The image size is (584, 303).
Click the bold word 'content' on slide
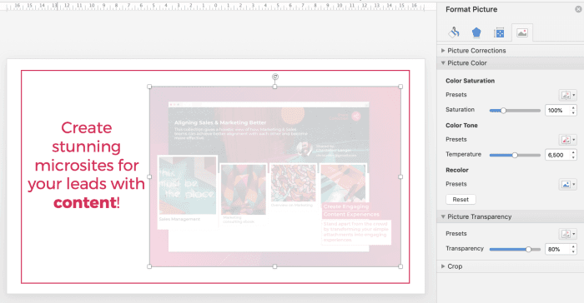tap(85, 202)
